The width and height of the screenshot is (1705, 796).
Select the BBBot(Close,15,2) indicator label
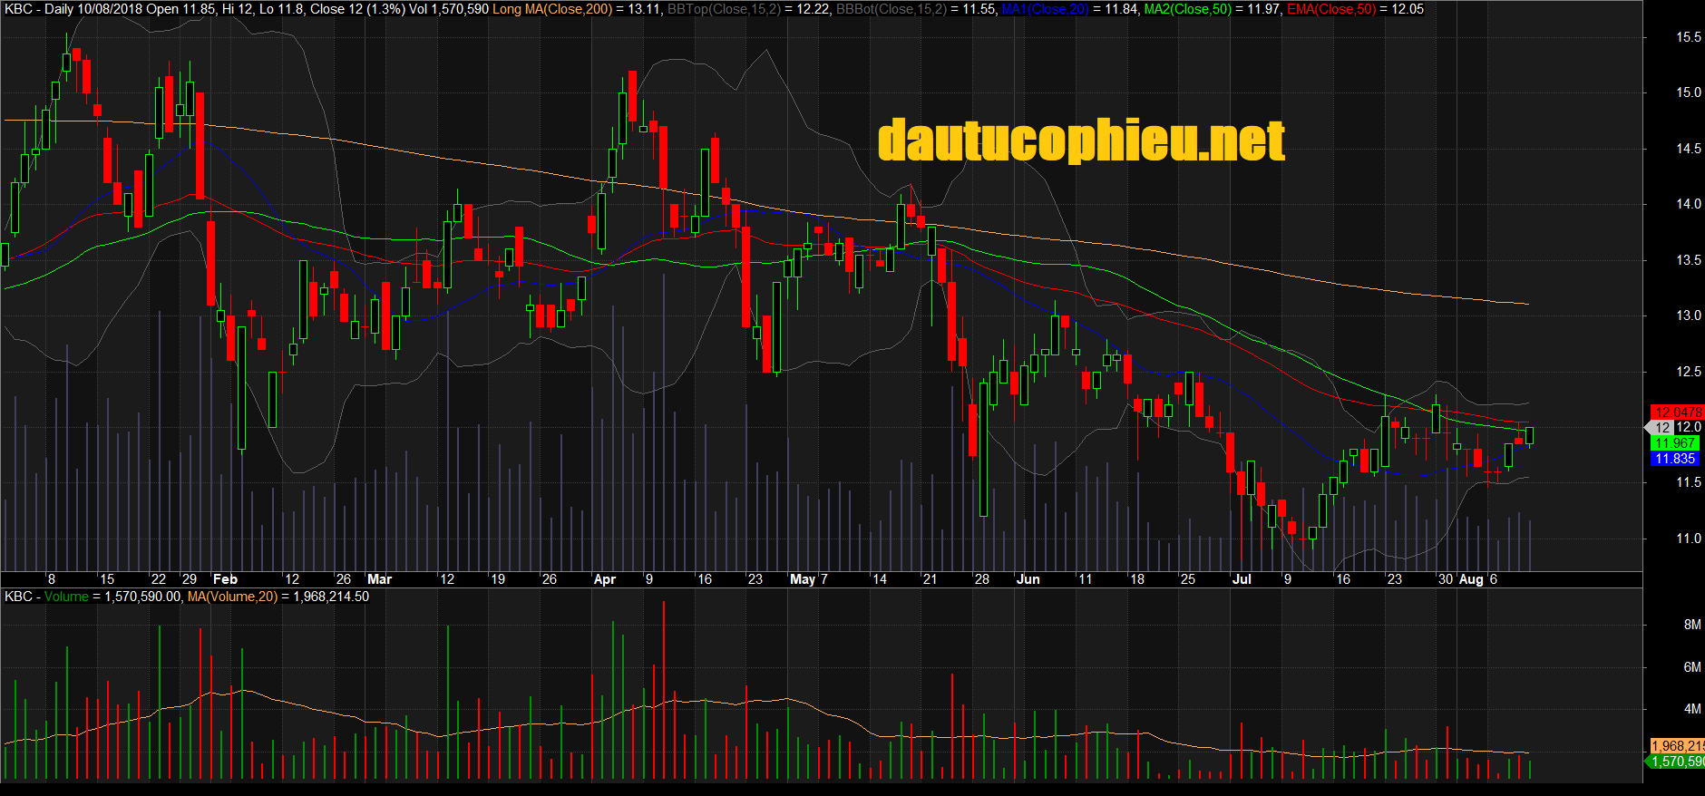(x=891, y=9)
